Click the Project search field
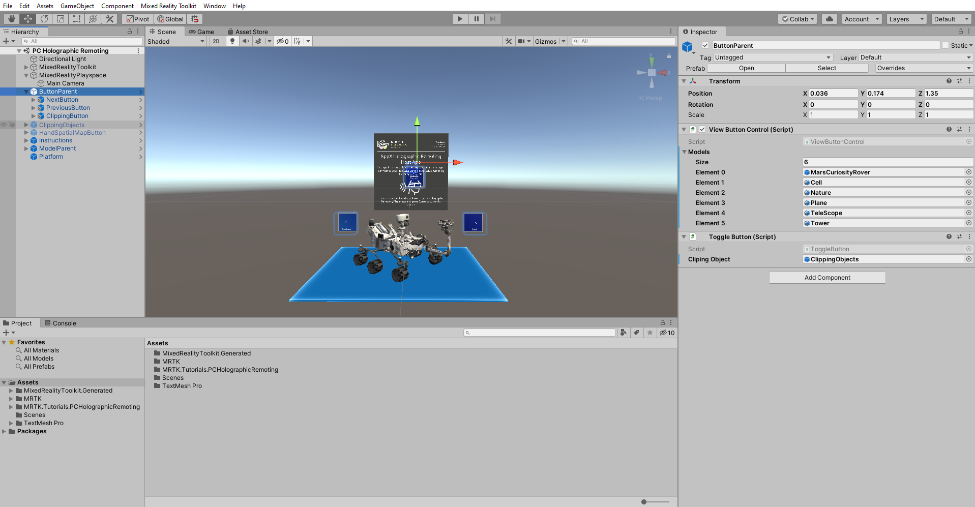 [x=540, y=333]
